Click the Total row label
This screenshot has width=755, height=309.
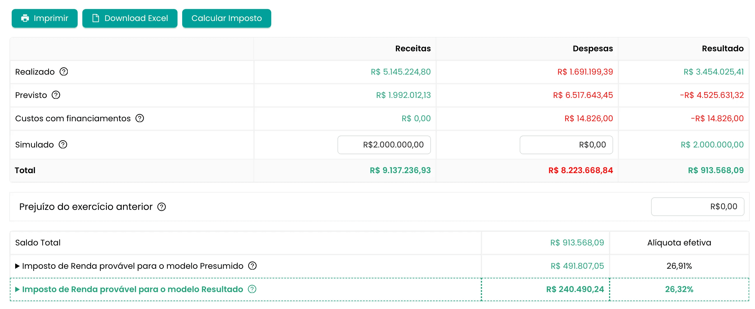tap(25, 170)
